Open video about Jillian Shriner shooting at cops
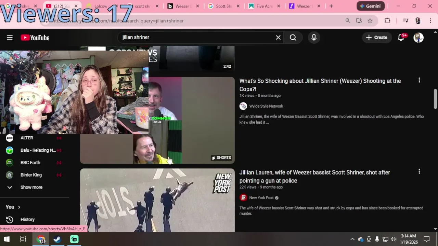438x246 pixels. [320, 85]
